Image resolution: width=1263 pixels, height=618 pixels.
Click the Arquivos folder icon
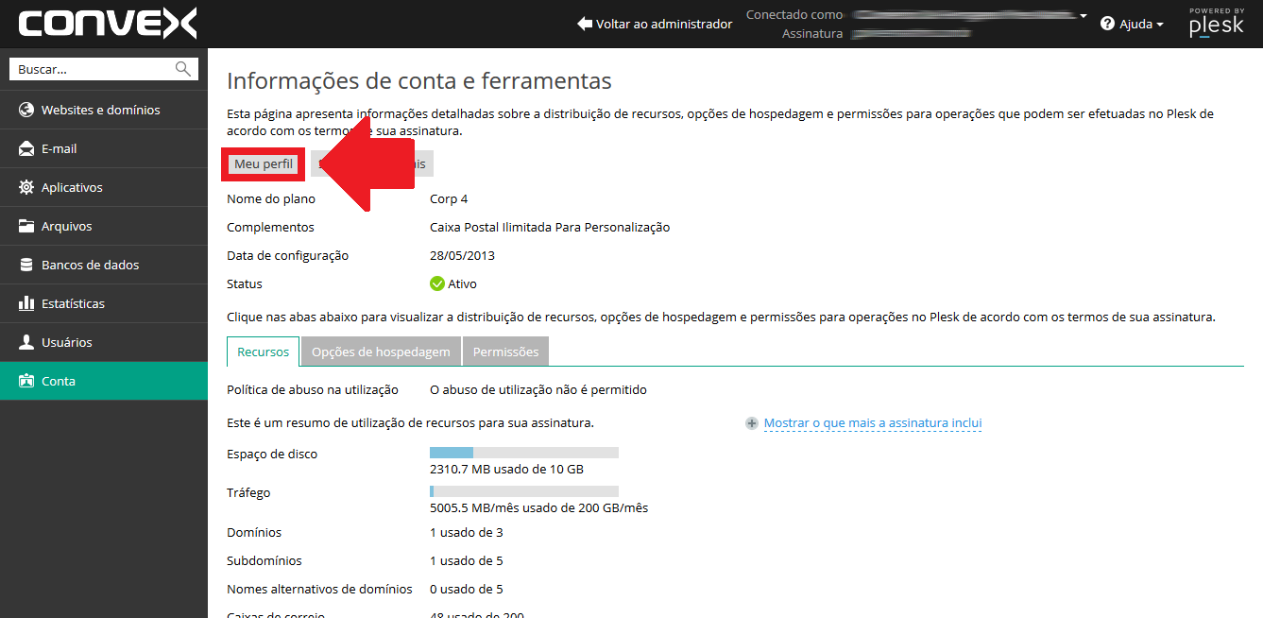26,226
